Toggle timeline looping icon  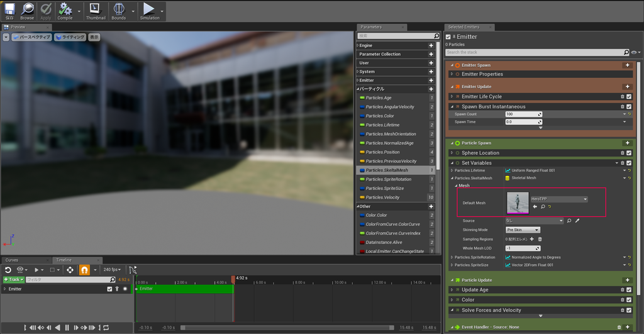pos(106,328)
